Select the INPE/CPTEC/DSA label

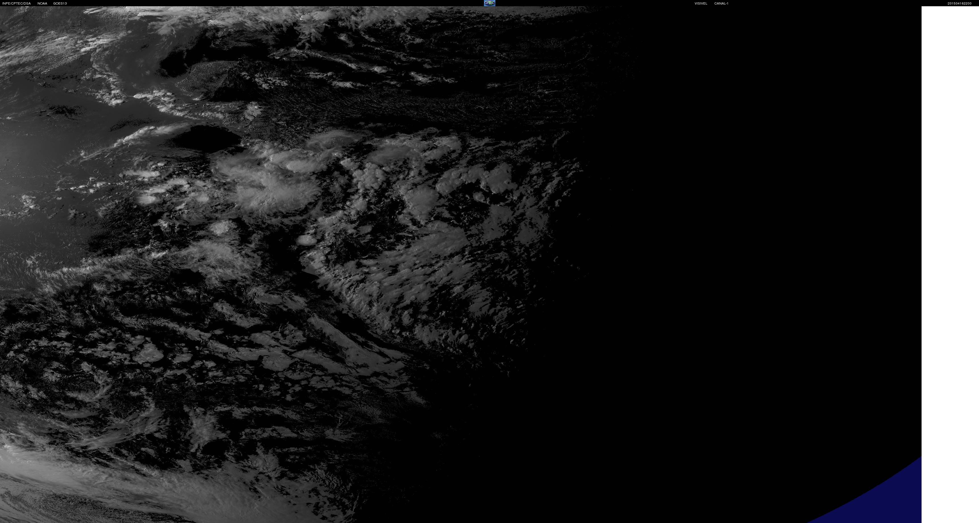[x=16, y=3]
